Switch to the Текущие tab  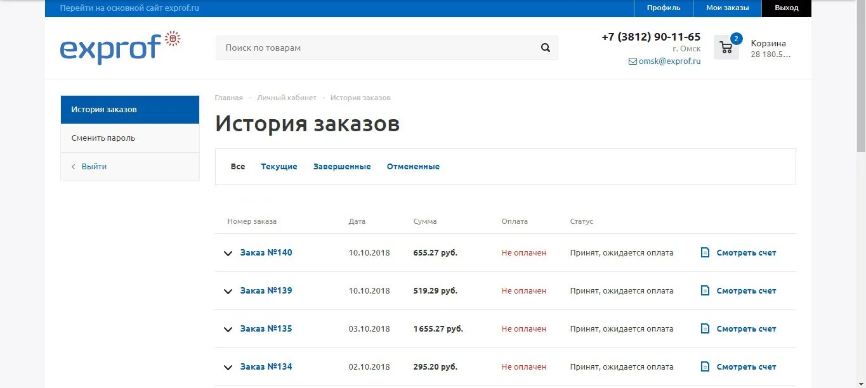[x=279, y=167]
